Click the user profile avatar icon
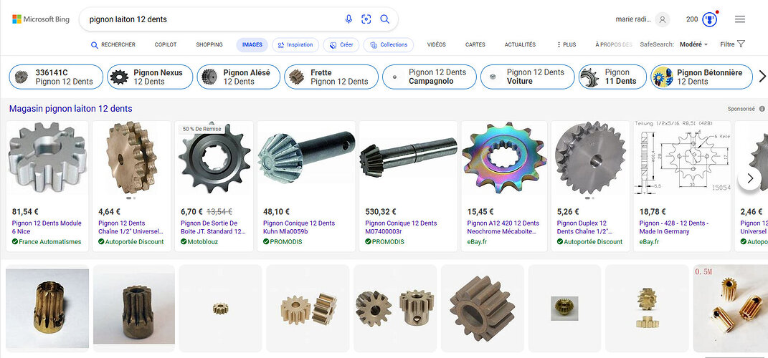768x358 pixels. (x=662, y=19)
